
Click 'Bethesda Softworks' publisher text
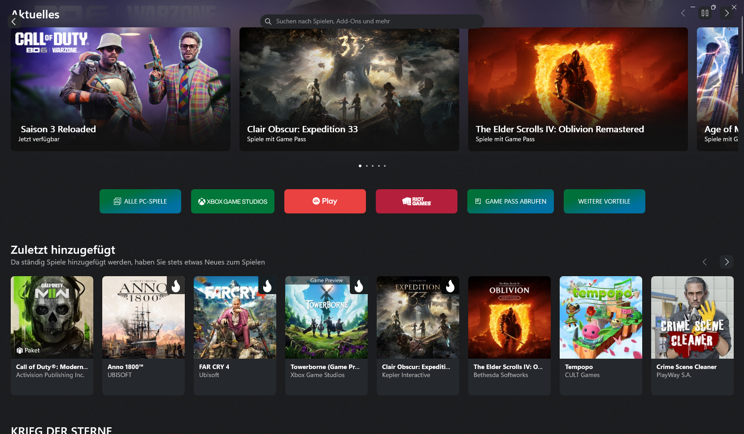[500, 375]
